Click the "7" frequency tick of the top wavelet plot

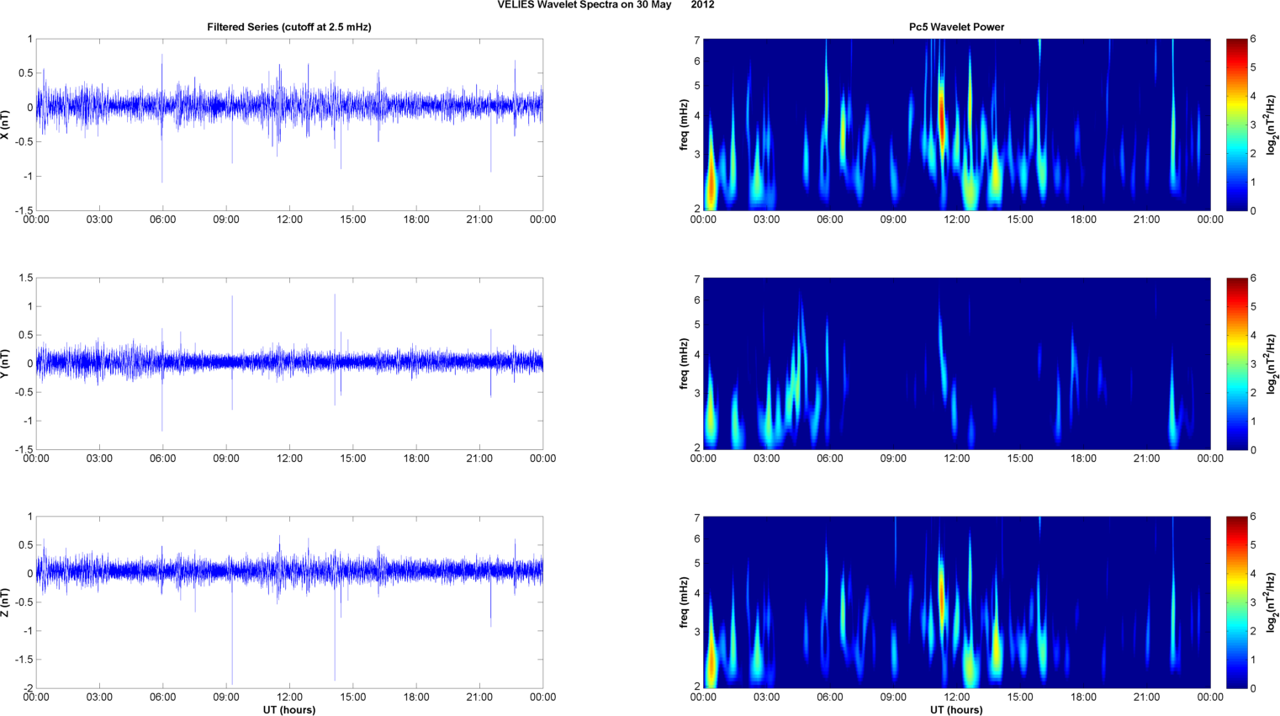[x=697, y=40]
